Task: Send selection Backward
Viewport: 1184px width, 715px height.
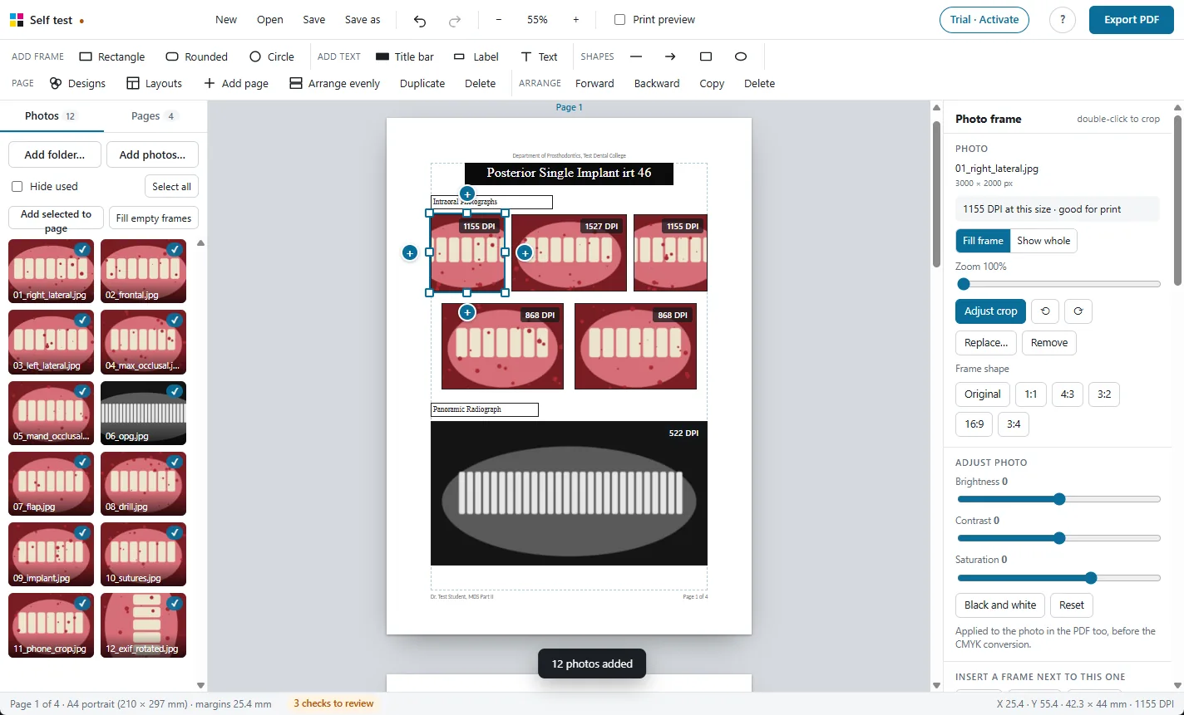Action: tap(657, 83)
